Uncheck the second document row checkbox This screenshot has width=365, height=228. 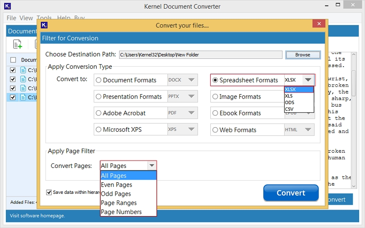click(13, 79)
